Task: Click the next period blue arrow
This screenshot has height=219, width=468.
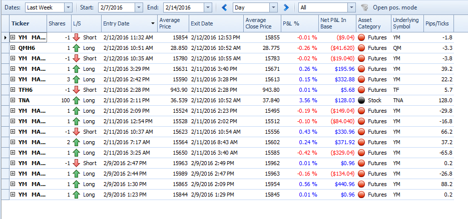Action: (286, 7)
